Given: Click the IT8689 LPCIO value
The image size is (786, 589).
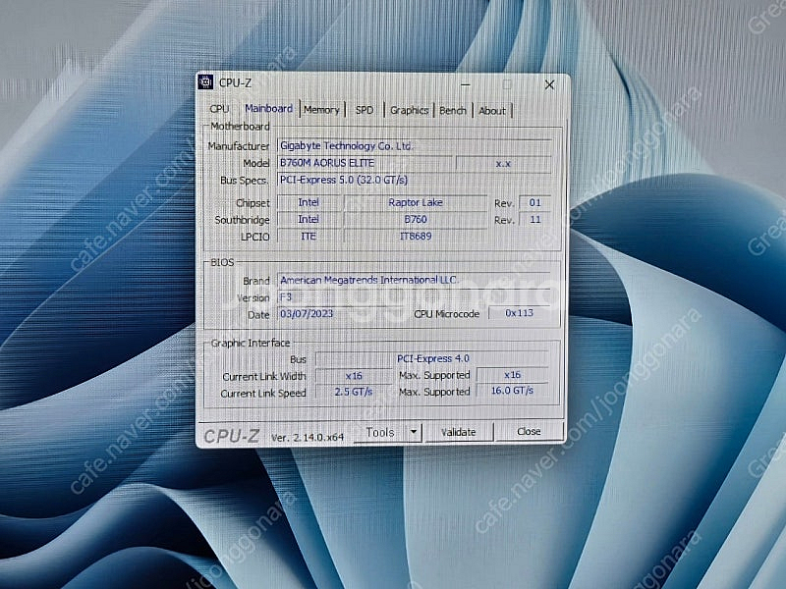Looking at the screenshot, I should point(415,236).
